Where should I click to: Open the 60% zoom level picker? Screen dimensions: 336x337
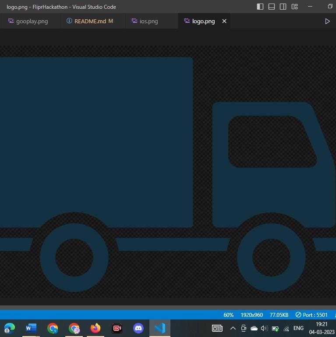(x=228, y=315)
